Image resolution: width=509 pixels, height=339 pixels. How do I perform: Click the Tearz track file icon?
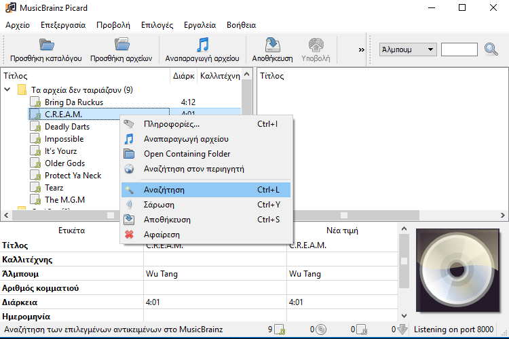[35, 188]
